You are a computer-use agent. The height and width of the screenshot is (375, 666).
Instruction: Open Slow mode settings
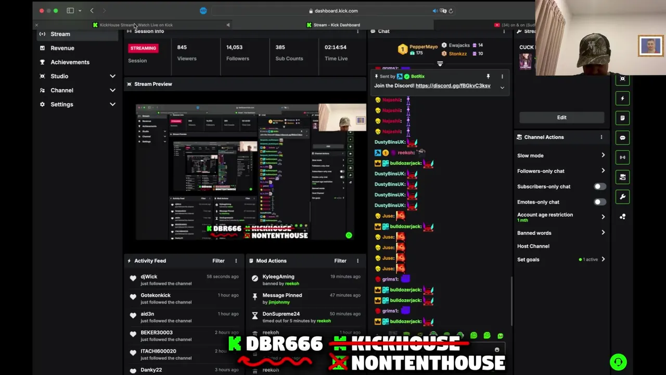[561, 155]
